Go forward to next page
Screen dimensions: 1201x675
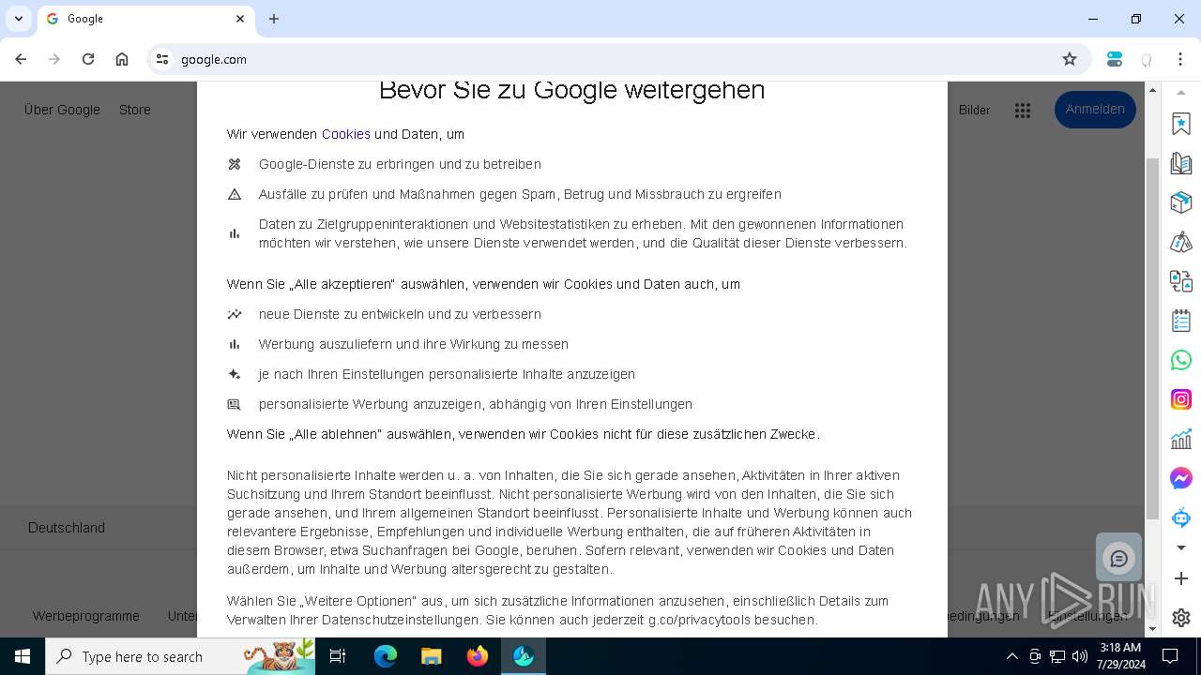click(54, 59)
